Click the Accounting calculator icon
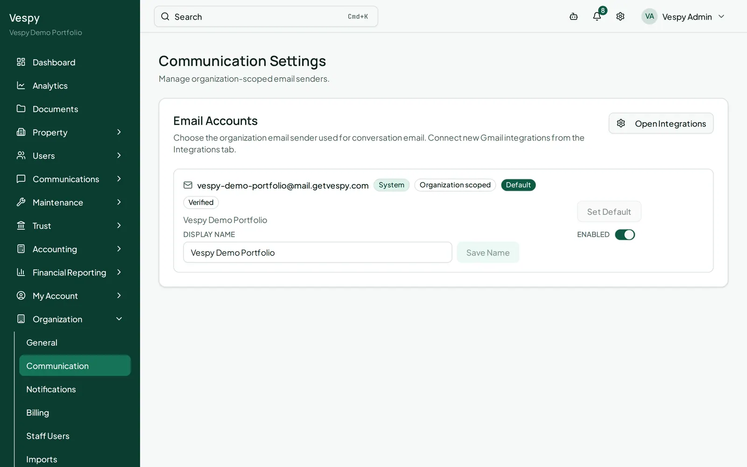Screen dimensions: 747x467 (x=21, y=249)
